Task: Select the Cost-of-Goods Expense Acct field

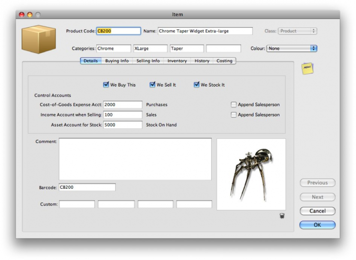Action: [122, 105]
